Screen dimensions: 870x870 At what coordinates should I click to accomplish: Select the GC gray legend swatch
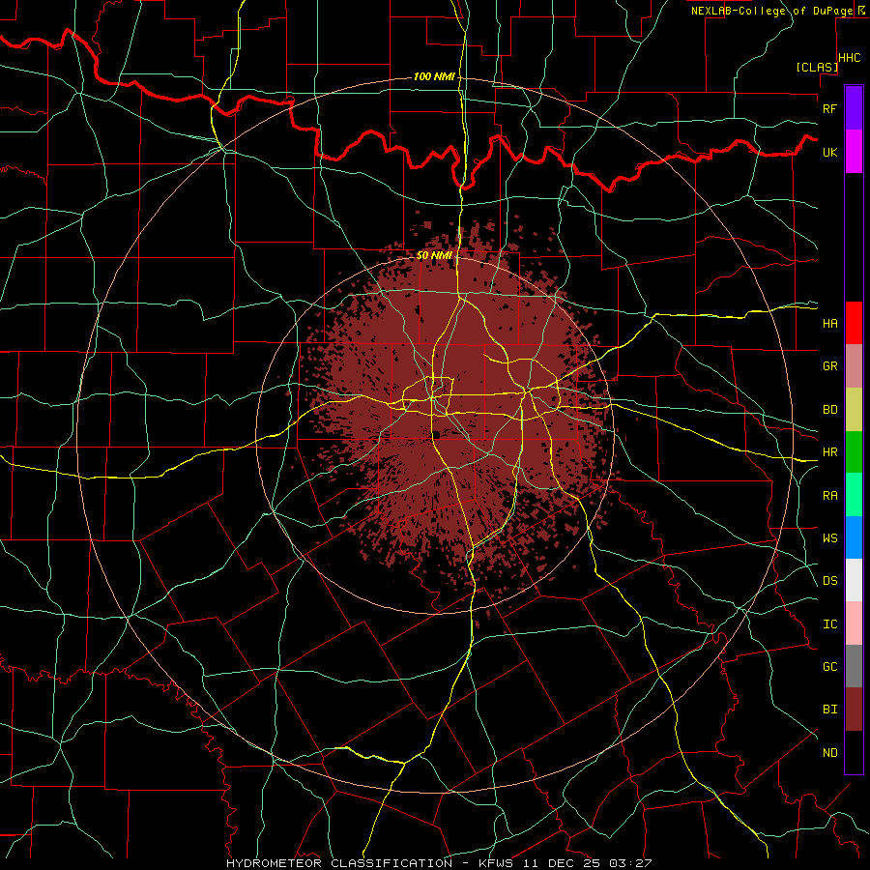click(854, 666)
